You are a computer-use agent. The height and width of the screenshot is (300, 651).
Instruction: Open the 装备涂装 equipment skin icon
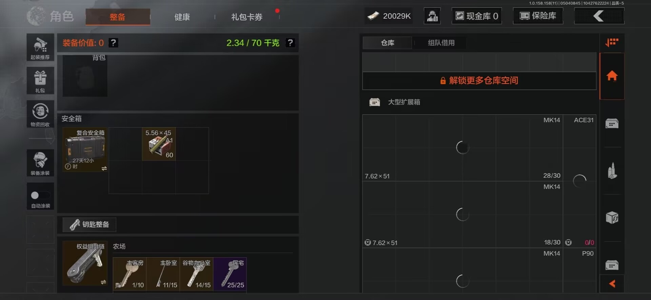point(40,163)
